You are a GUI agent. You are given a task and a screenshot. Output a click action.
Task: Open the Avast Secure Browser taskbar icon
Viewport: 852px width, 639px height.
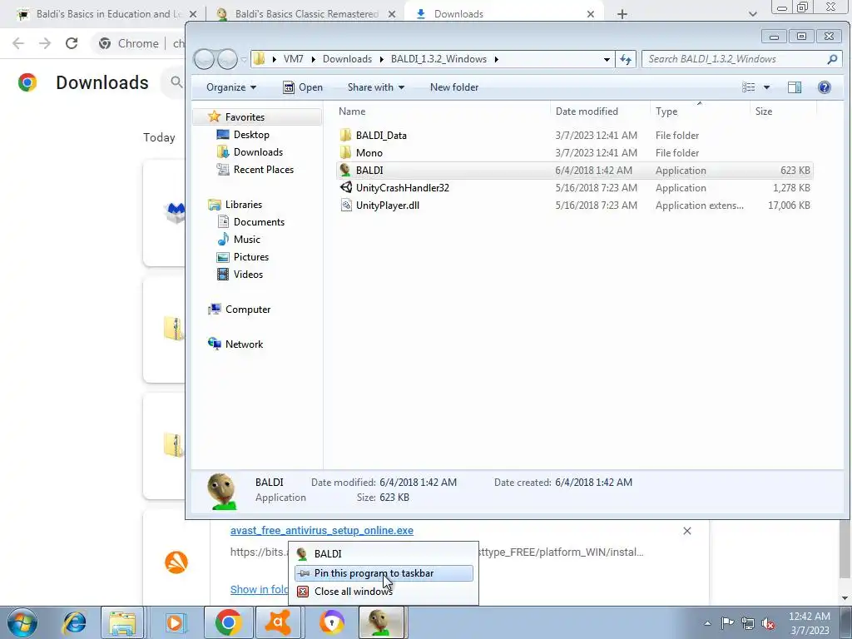pyautogui.click(x=331, y=622)
